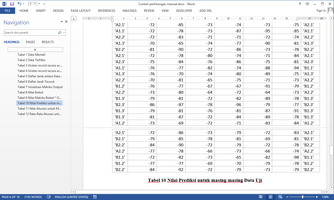
Task: Go to Tabel 7 Inisialisasi Matriks Output heading
Action: point(40,87)
